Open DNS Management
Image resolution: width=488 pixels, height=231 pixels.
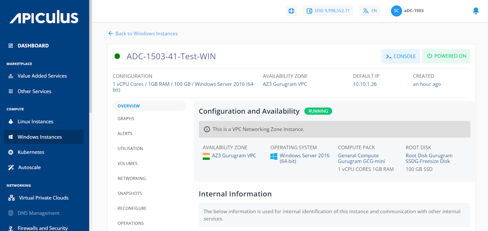[38, 213]
